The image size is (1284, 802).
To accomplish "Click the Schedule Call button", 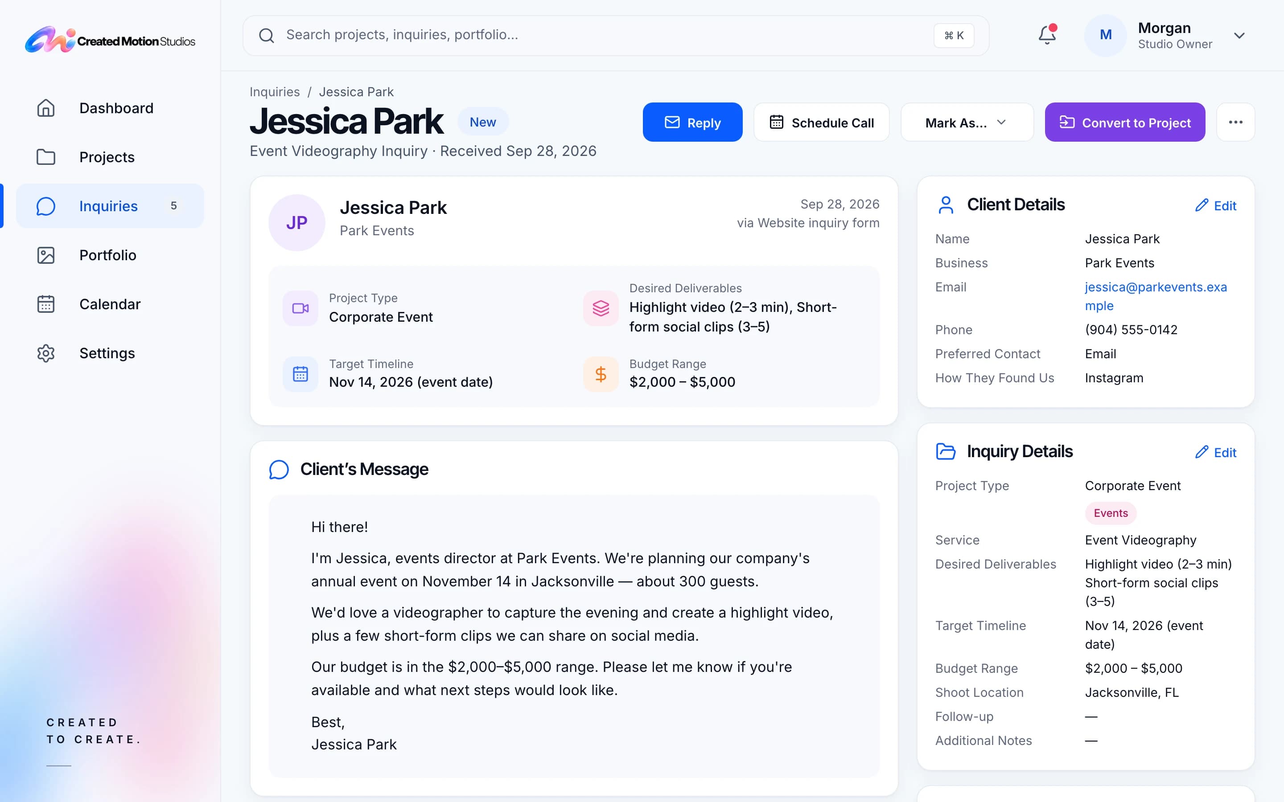I will click(x=821, y=123).
